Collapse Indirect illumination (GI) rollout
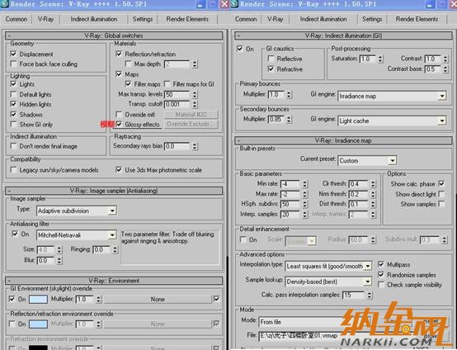 point(343,35)
